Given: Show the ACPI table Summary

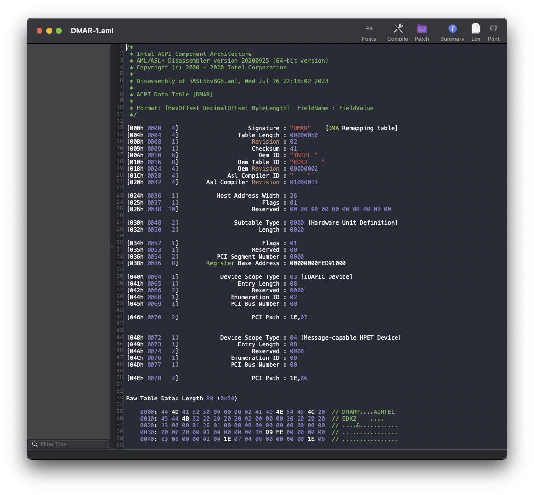Looking at the screenshot, I should tap(452, 31).
